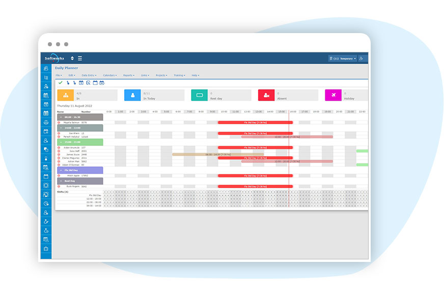Click the red icon beside Joe Ahern
The width and height of the screenshot is (444, 295).
[59, 133]
